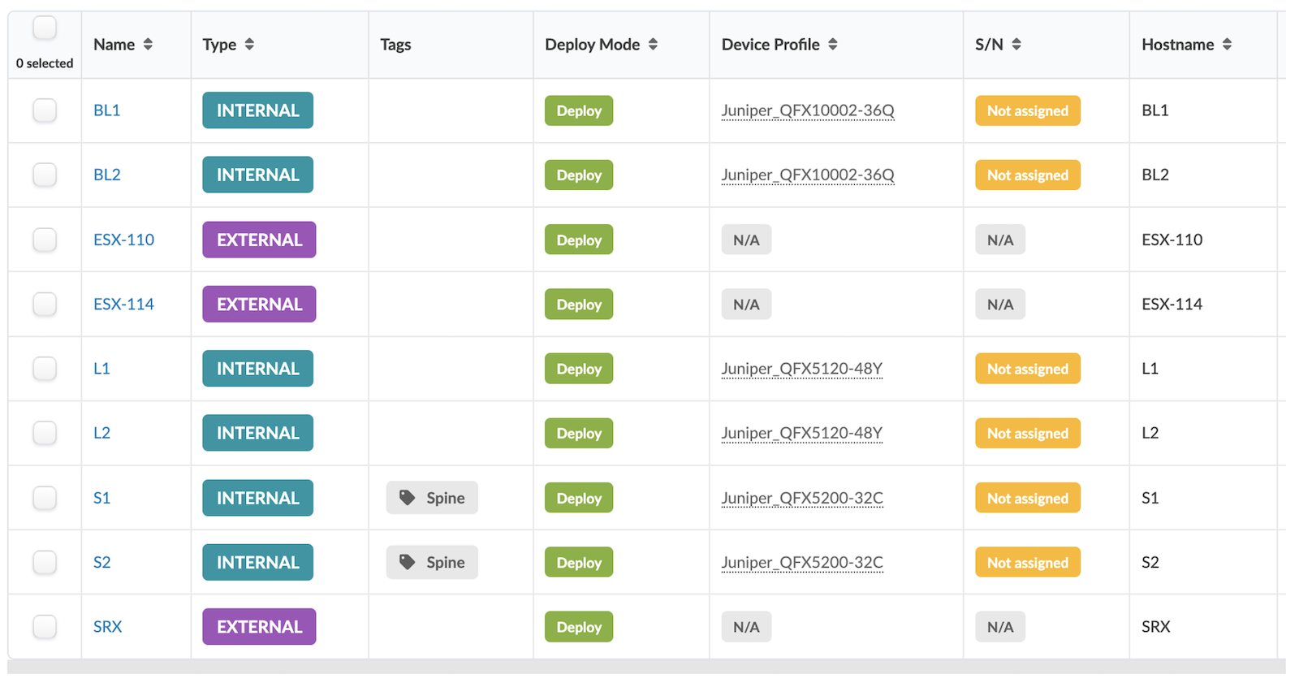The image size is (1299, 683).
Task: Tick the L1 row checkbox
Action: click(45, 369)
